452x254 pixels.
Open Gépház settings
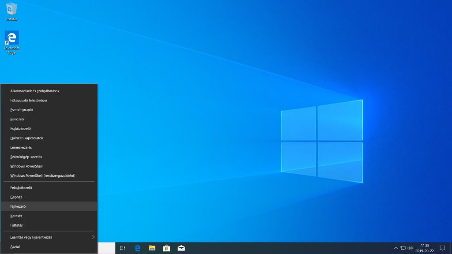click(49, 197)
